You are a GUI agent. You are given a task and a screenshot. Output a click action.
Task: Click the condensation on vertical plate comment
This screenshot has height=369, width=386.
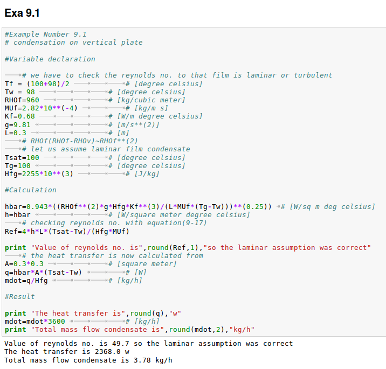coord(74,43)
